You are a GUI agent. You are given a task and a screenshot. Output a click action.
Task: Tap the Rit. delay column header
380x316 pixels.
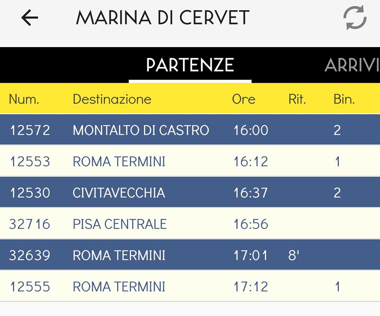[297, 99]
